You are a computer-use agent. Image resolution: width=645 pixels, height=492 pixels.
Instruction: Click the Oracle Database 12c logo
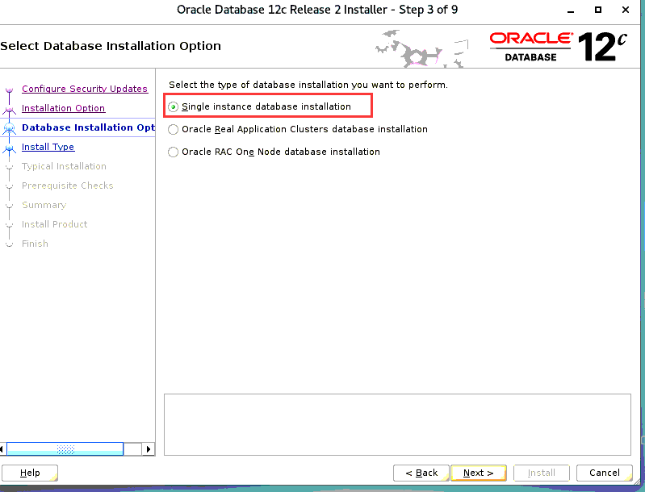pos(558,47)
